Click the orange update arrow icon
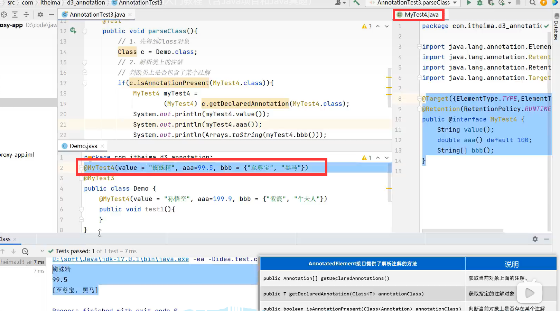The image size is (560, 311). click(x=544, y=3)
